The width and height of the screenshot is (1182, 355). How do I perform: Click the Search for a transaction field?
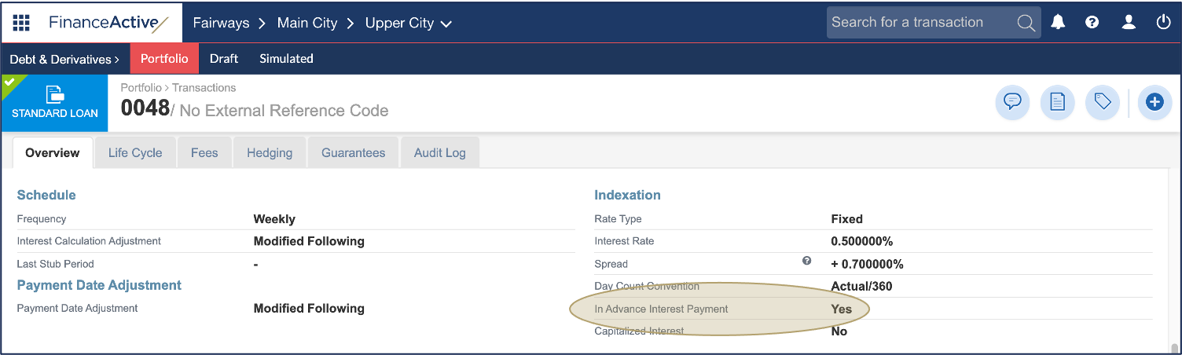pos(920,23)
